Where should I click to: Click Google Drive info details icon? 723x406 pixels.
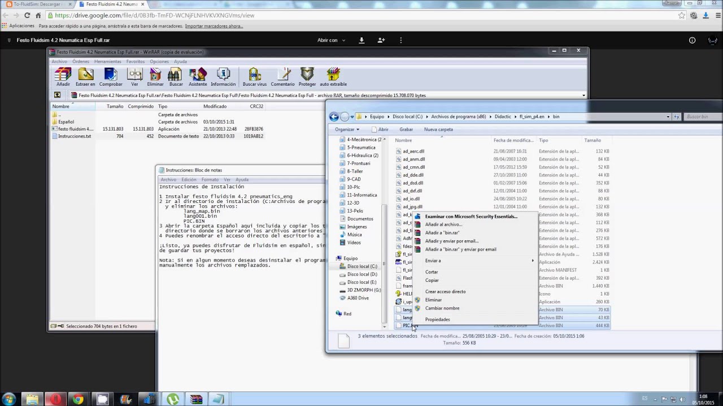tap(692, 40)
